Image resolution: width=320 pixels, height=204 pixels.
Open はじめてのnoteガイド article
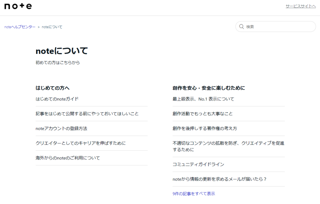click(57, 99)
